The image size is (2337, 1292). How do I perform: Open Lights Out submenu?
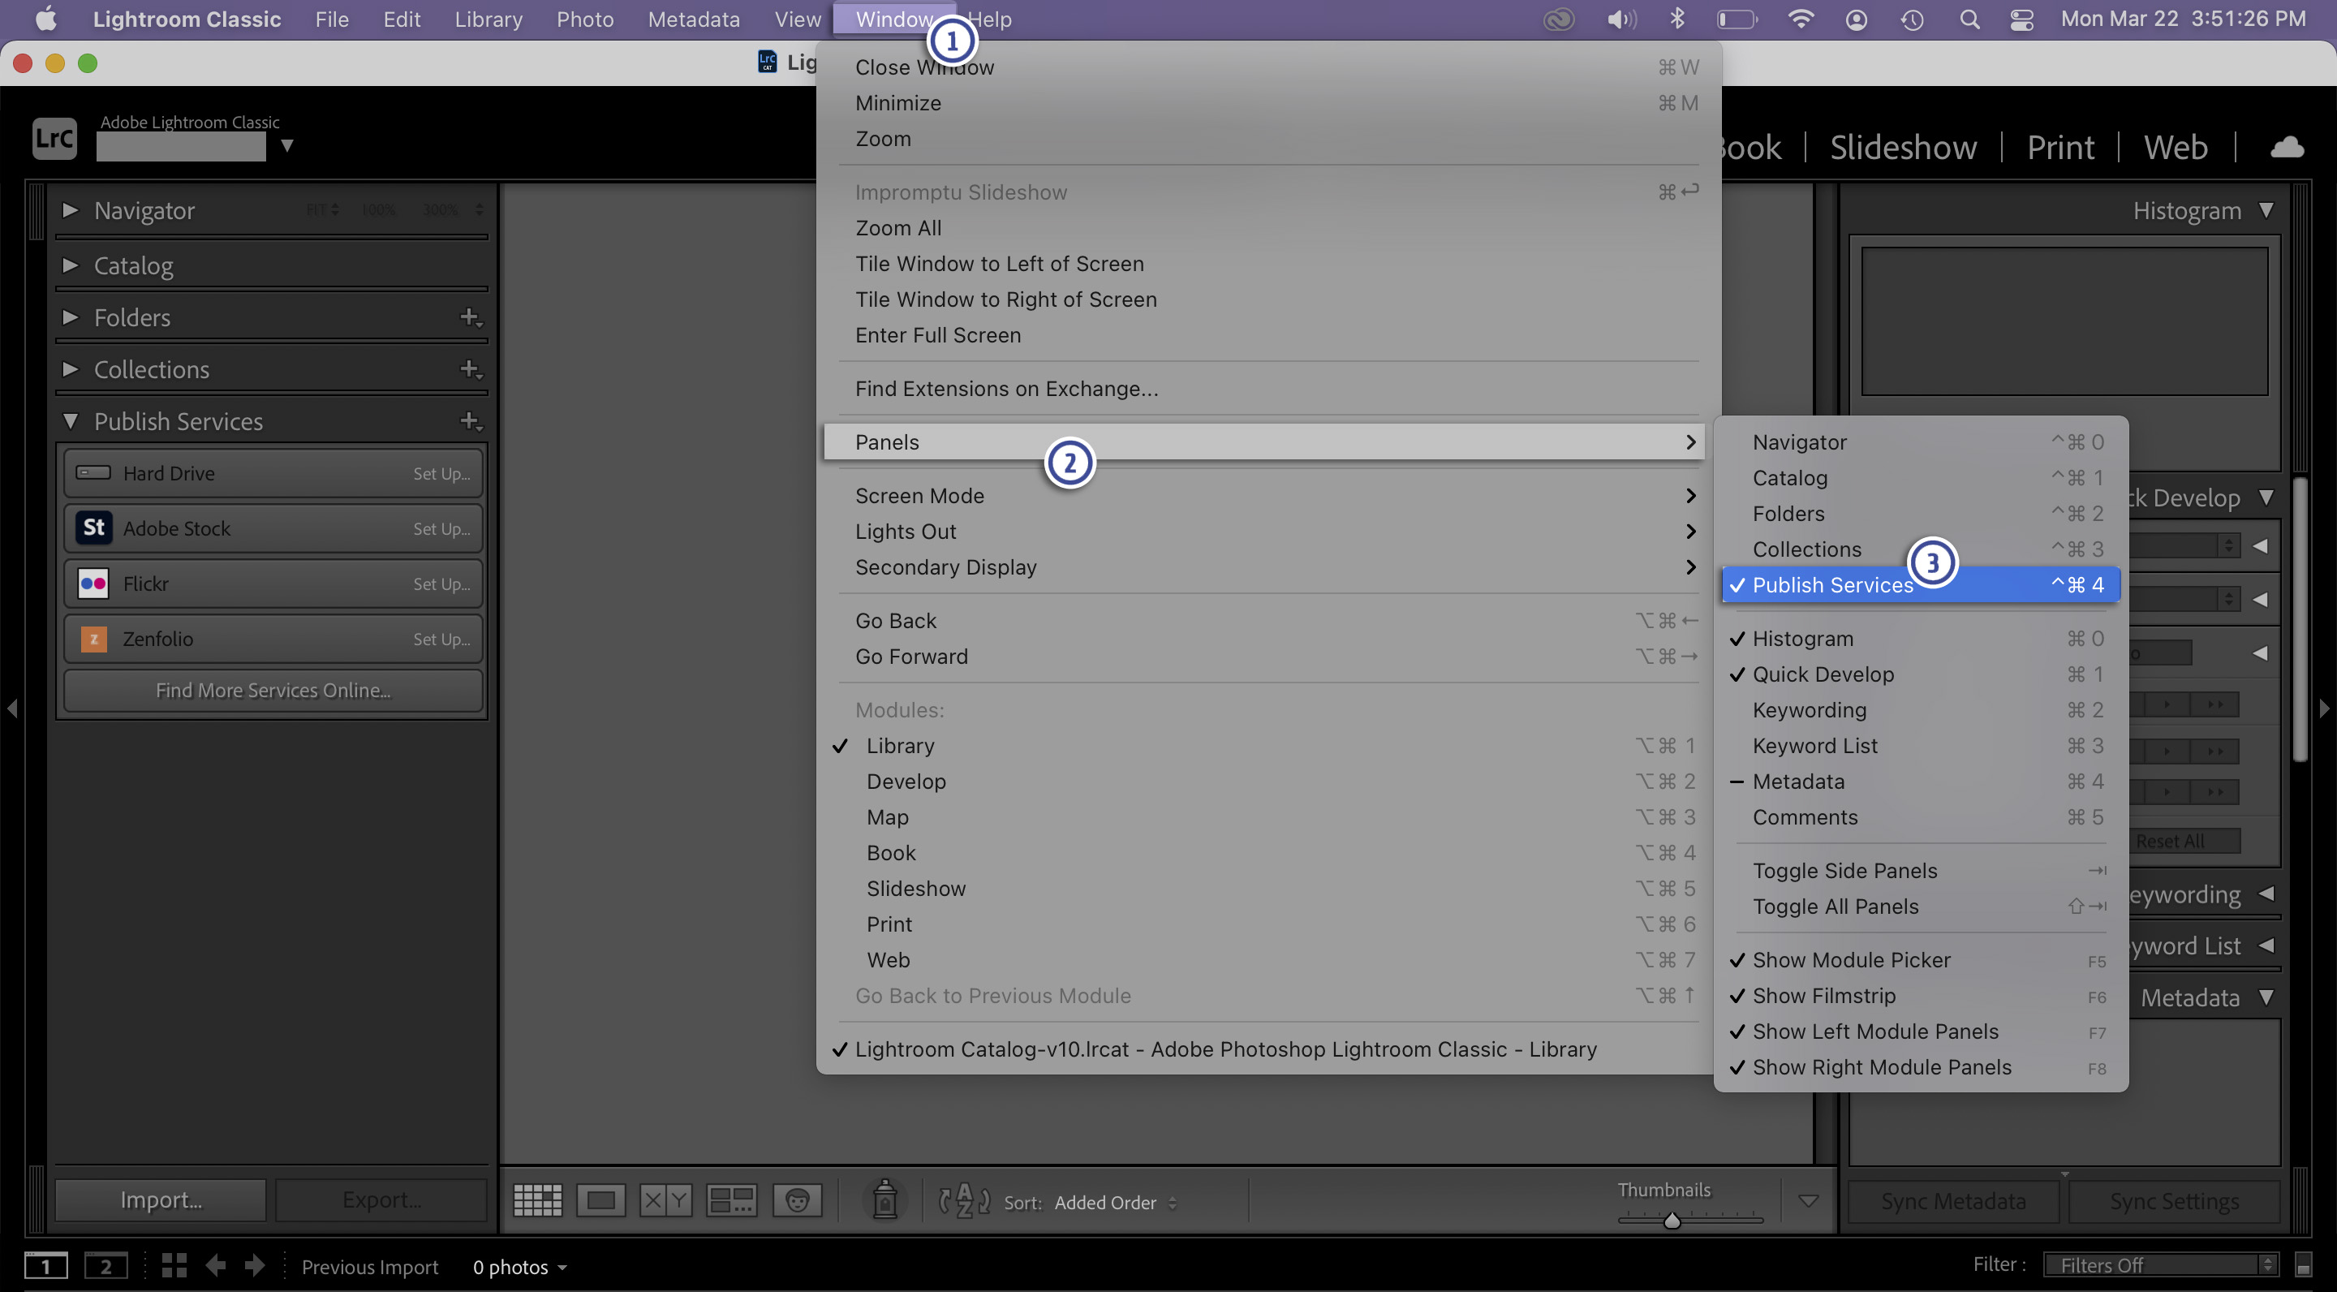tap(1265, 531)
